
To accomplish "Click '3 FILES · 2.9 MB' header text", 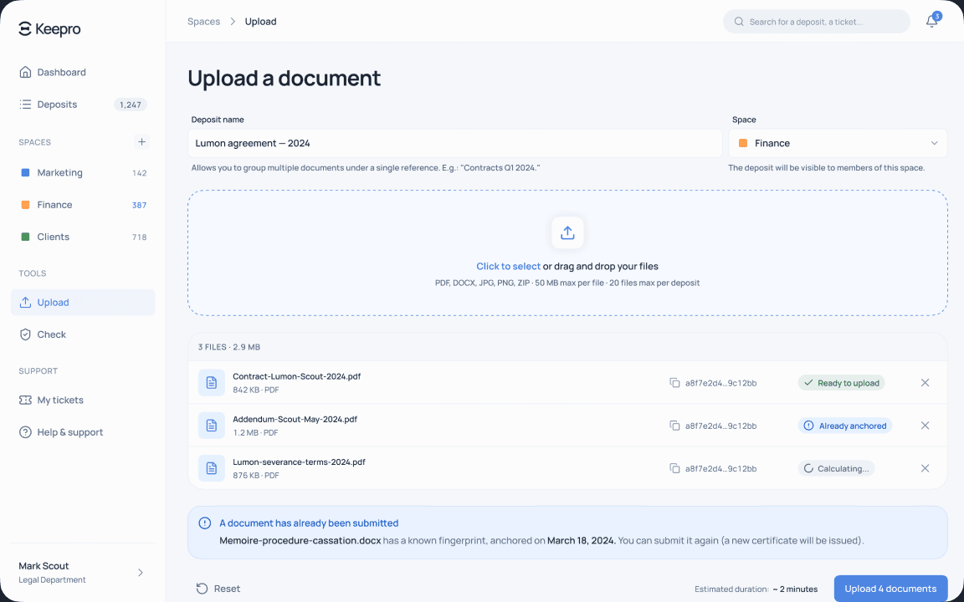I will pyautogui.click(x=228, y=347).
